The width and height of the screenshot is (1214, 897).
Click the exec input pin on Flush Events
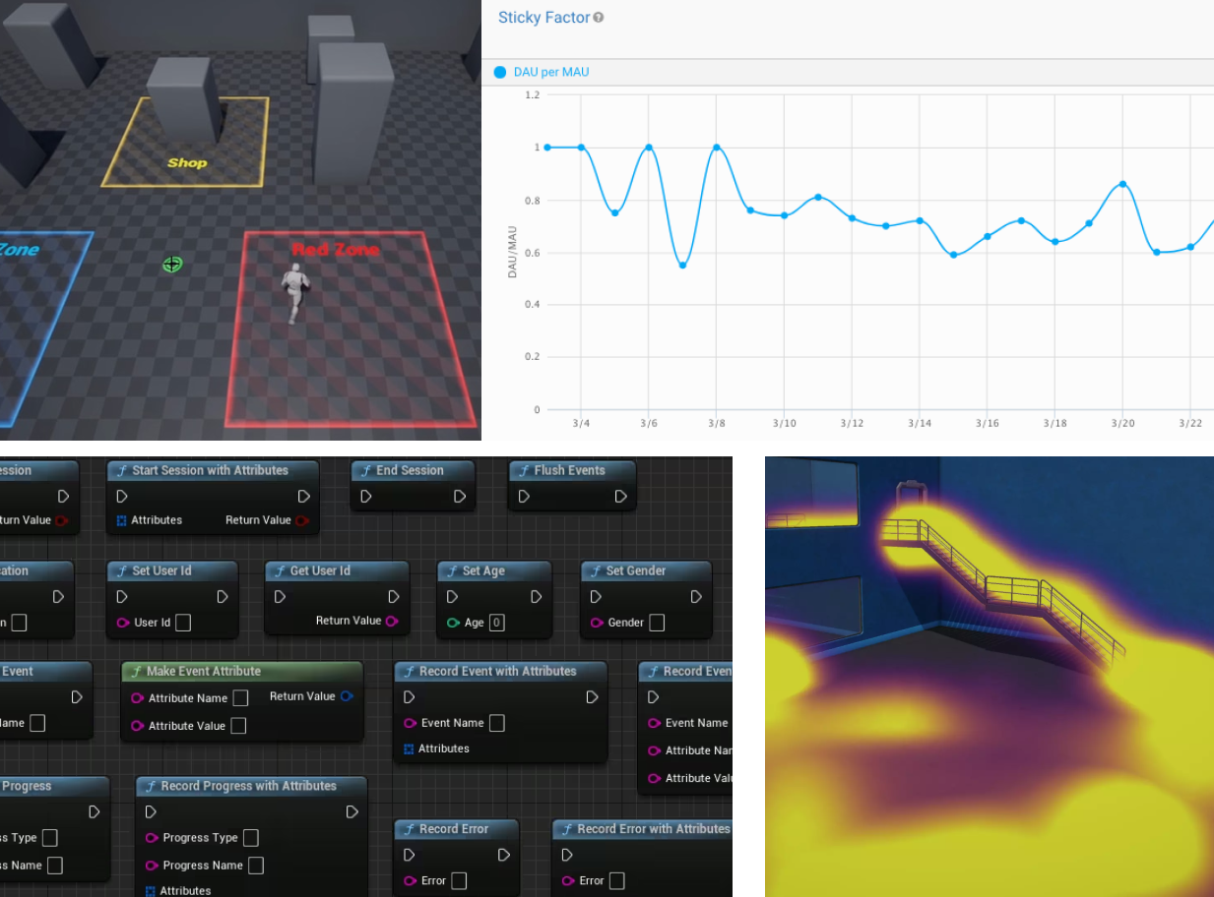click(x=524, y=497)
